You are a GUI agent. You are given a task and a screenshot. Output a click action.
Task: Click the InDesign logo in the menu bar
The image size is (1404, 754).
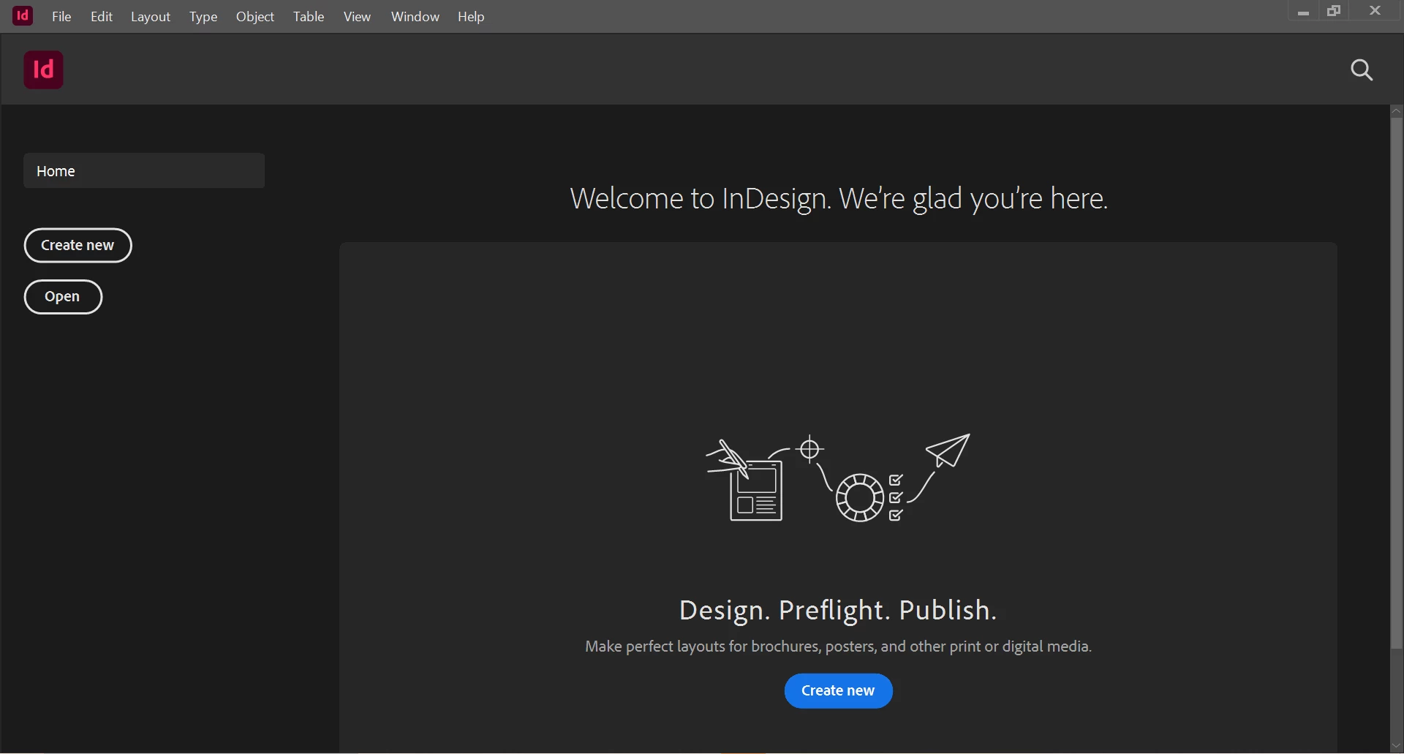coord(23,15)
